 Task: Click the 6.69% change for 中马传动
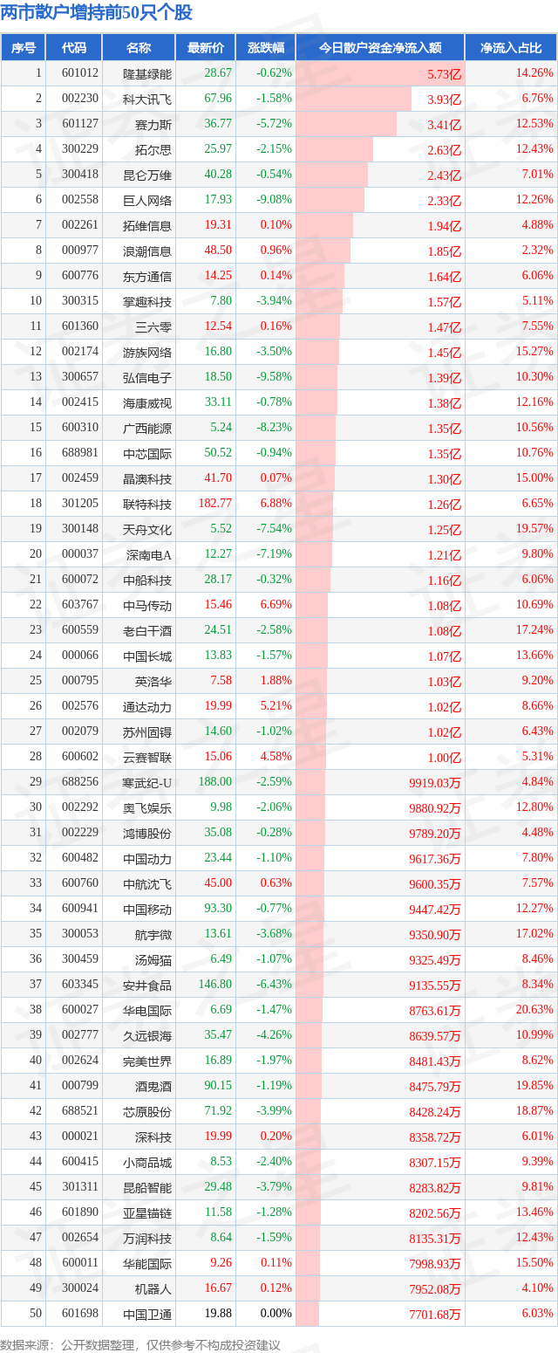pos(276,604)
